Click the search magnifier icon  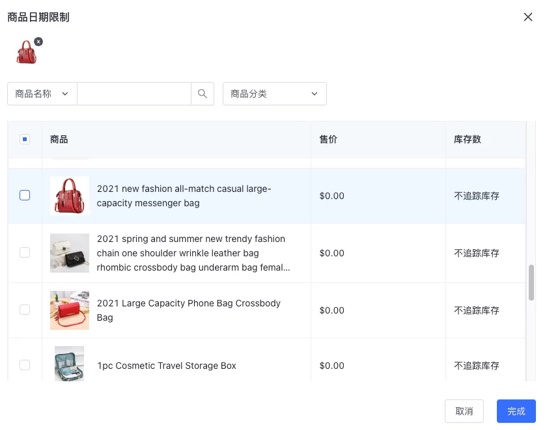pyautogui.click(x=202, y=93)
